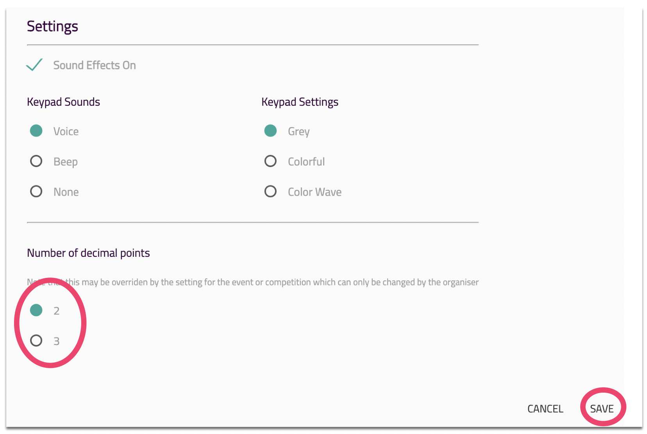
Task: Cancel the settings dialog
Action: (x=545, y=409)
